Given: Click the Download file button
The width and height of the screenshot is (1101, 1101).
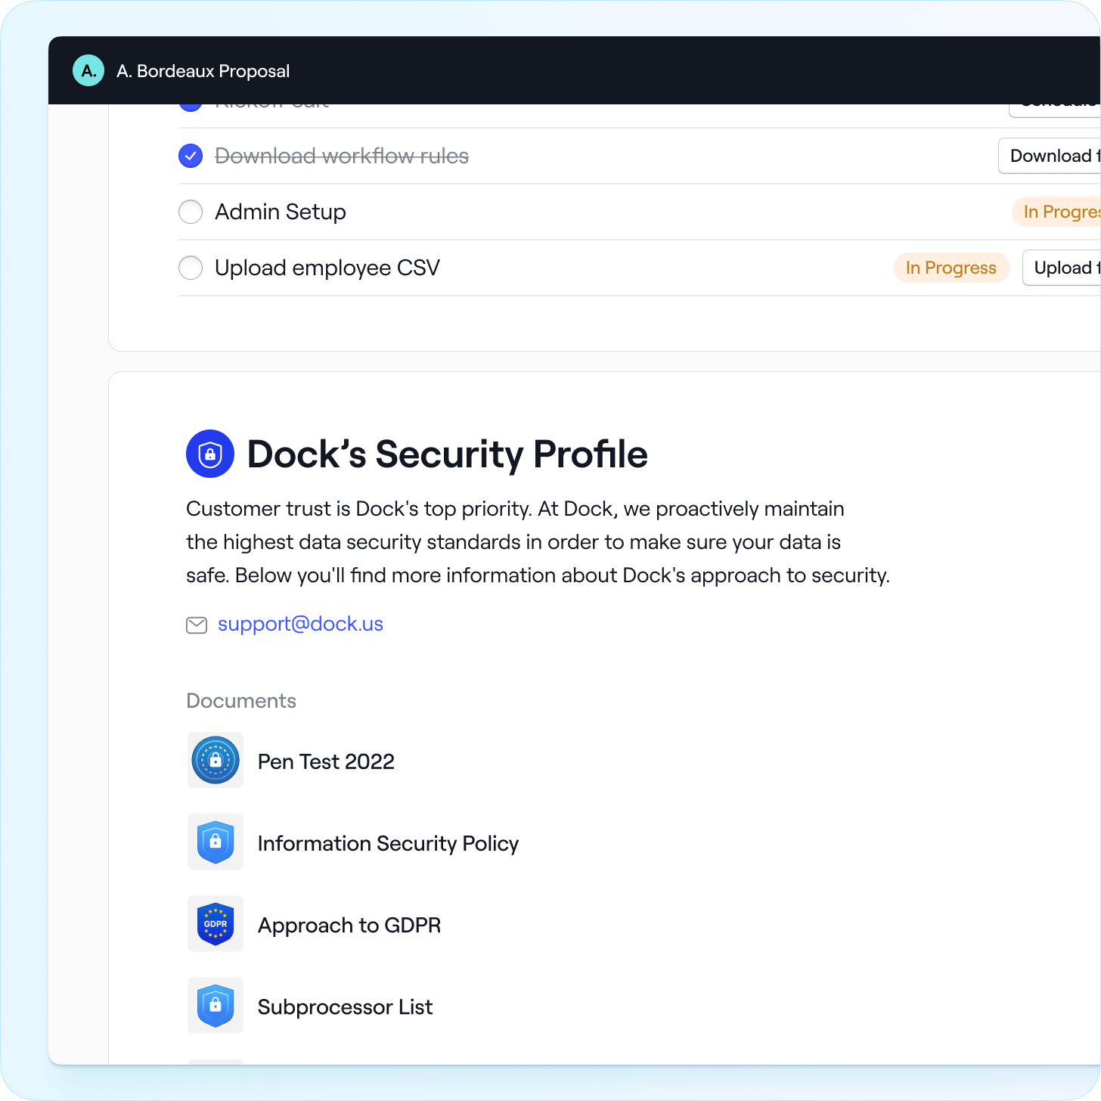Looking at the screenshot, I should (1053, 156).
